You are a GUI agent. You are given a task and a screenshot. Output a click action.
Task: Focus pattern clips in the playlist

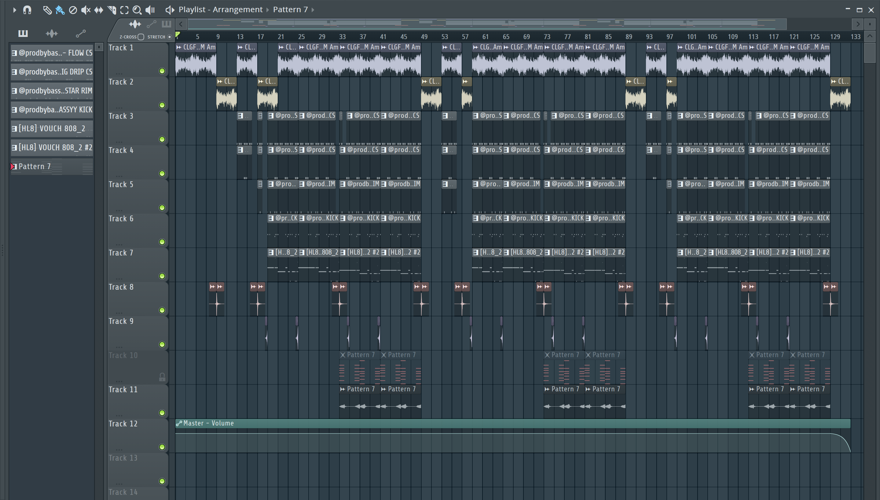coord(166,24)
